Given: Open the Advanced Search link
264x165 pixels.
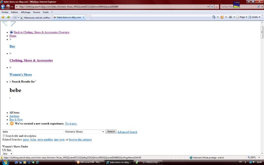Looking at the screenshot, I should 127,132.
